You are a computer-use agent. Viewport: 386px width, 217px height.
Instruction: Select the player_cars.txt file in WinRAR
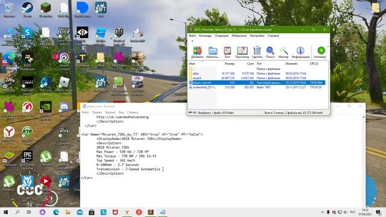(x=257, y=83)
